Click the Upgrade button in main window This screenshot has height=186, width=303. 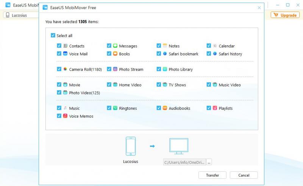pos(285,15)
